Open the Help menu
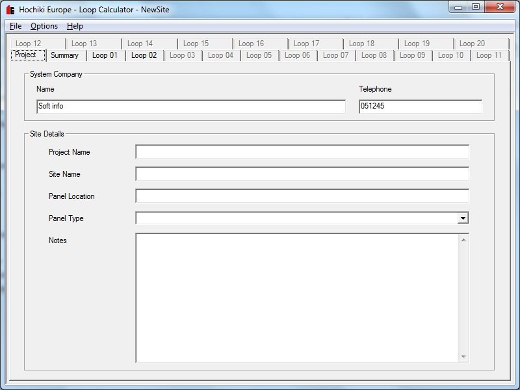Screen dimensions: 520x390 pos(75,26)
